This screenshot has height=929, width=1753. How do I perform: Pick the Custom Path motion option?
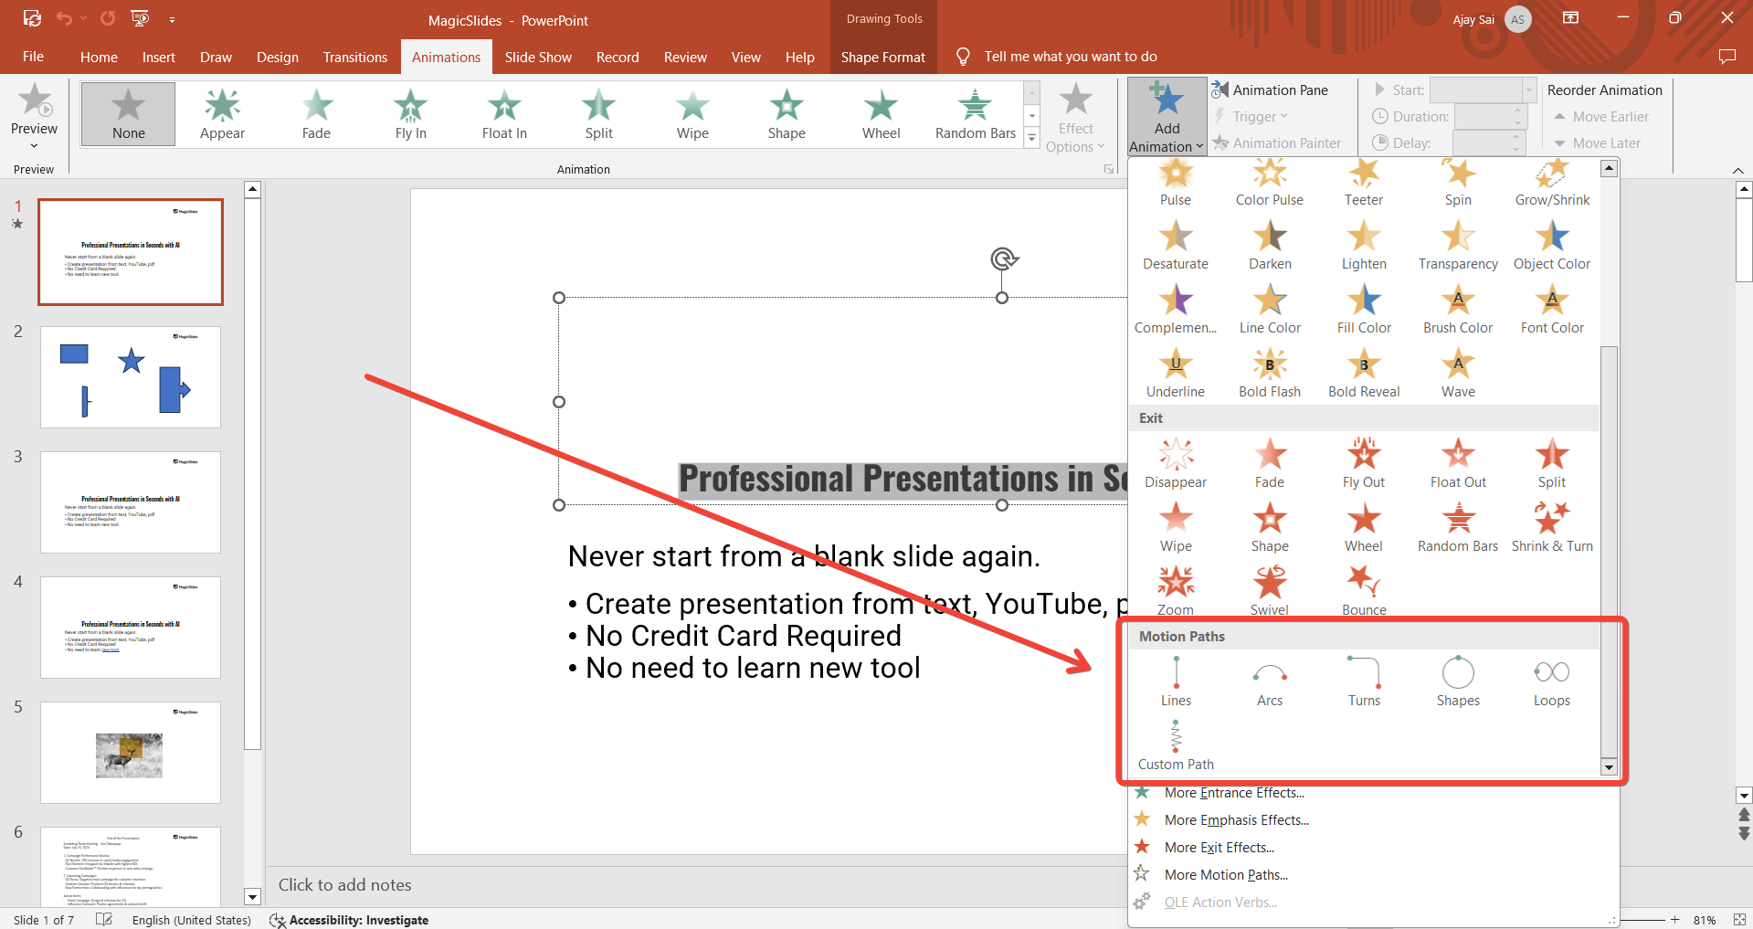coord(1176,745)
